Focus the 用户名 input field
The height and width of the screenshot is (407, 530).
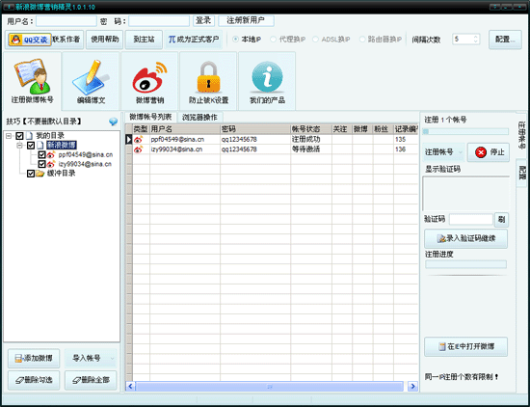[x=66, y=21]
